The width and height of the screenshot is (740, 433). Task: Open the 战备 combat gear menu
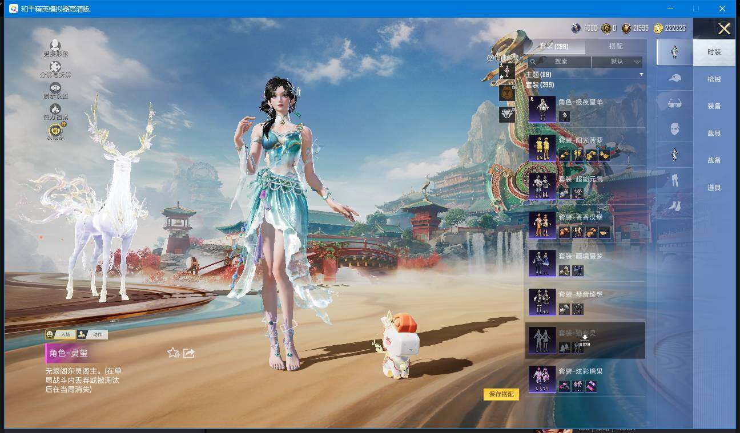click(714, 160)
